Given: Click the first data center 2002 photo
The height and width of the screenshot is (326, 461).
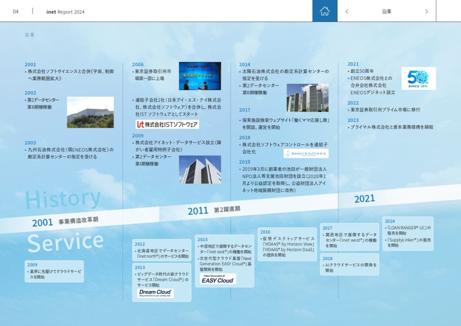Looking at the screenshot, I should pyautogui.click(x=90, y=112).
